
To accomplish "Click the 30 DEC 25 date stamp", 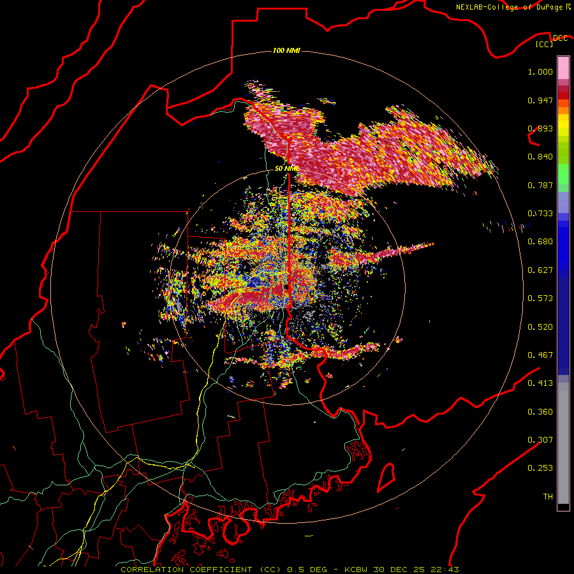I will point(399,570).
